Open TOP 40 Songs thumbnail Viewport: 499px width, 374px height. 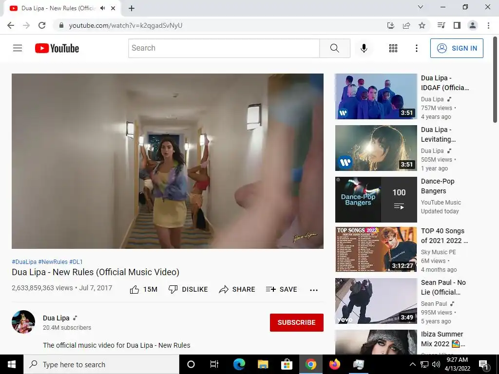click(x=376, y=249)
